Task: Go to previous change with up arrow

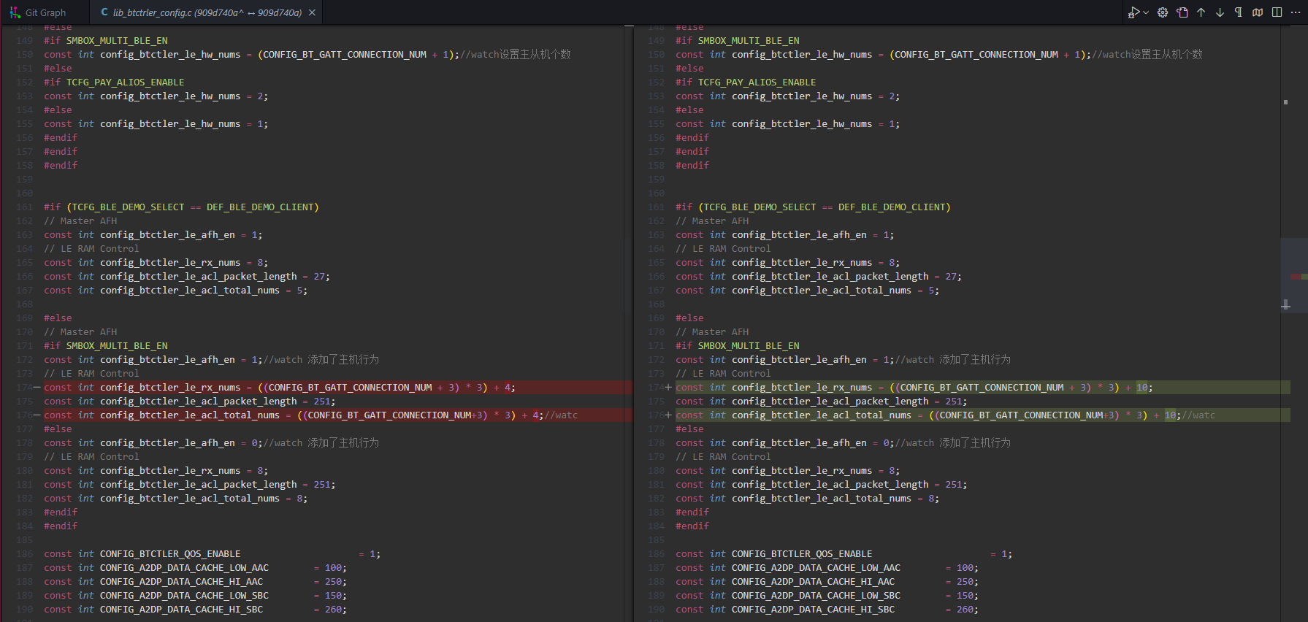Action: (1201, 12)
